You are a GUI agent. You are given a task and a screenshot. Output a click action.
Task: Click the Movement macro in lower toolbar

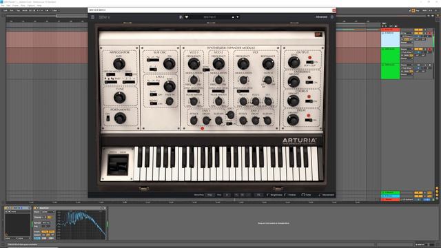point(326,194)
